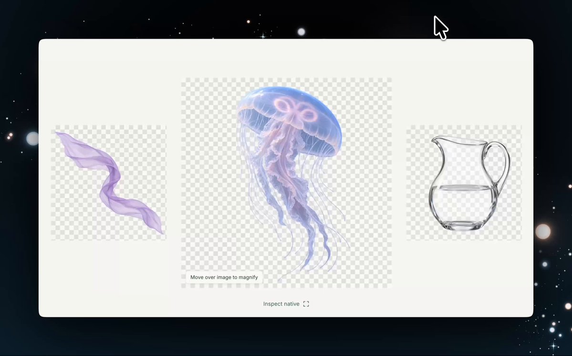Screen dimensions: 572x356
Task: Click the 'Move over image to magnify' label
Action: coord(224,277)
